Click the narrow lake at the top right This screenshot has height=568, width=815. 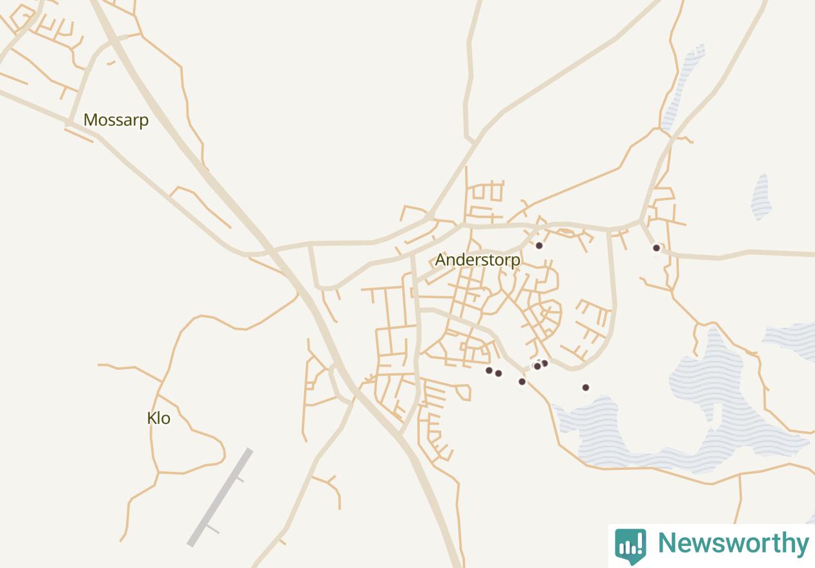(682, 87)
